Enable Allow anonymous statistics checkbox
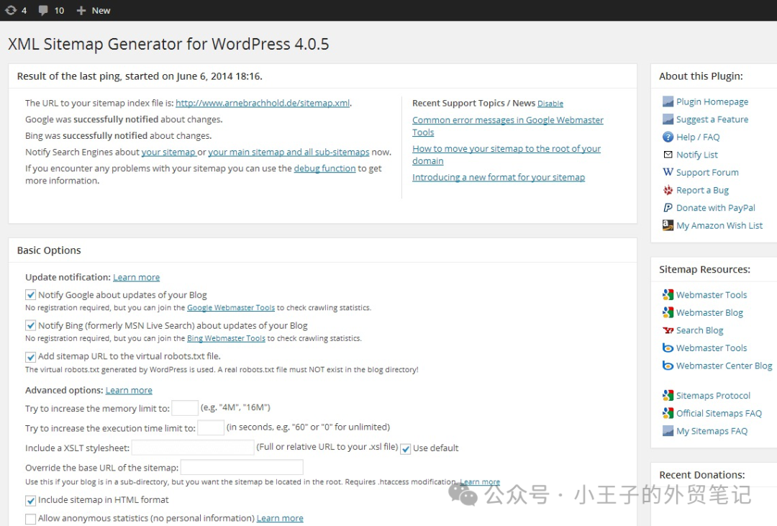The width and height of the screenshot is (777, 526). 31,518
